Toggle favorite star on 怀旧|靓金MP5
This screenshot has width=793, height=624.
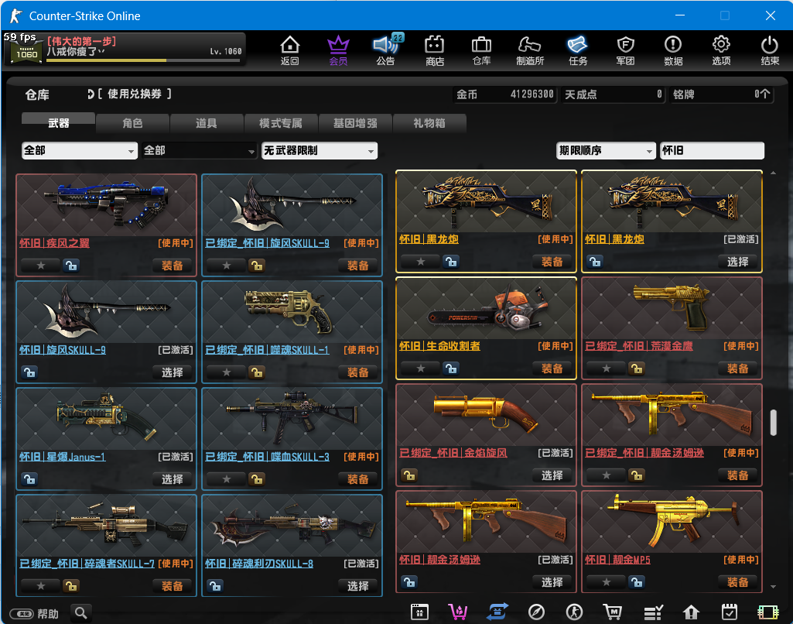click(x=607, y=582)
